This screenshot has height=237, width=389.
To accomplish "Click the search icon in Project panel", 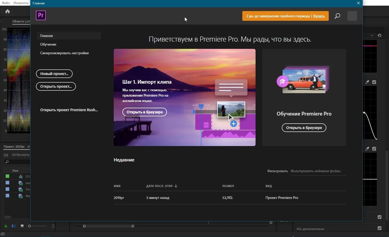I will (7, 162).
